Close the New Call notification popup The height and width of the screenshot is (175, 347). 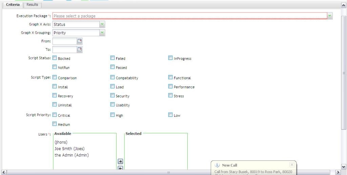(x=292, y=165)
